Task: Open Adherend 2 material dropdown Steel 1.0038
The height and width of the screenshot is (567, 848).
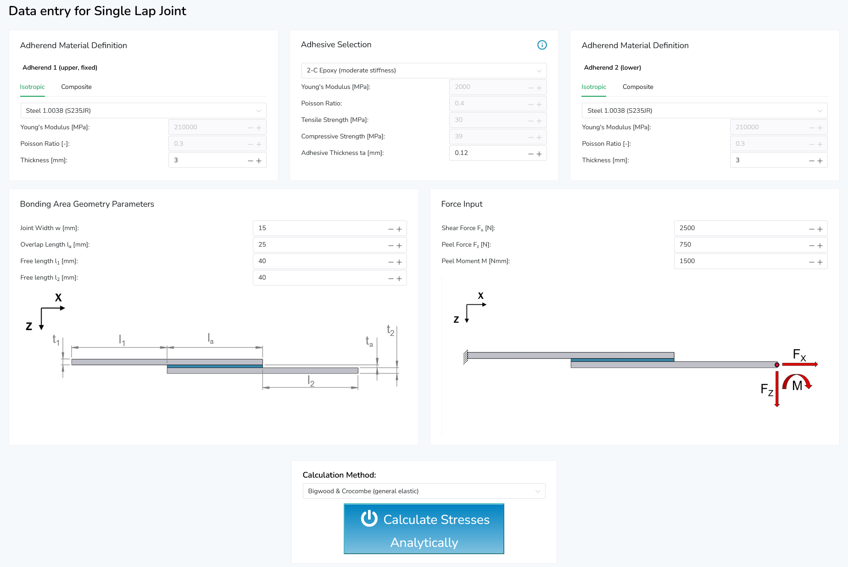Action: tap(704, 110)
